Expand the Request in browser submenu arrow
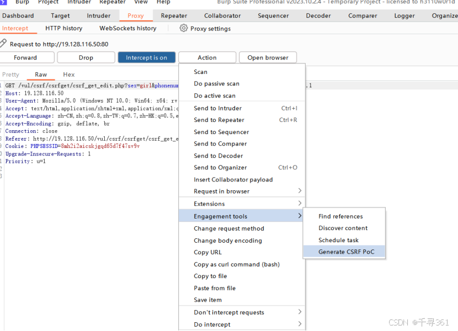The image size is (458, 331). tap(300, 191)
